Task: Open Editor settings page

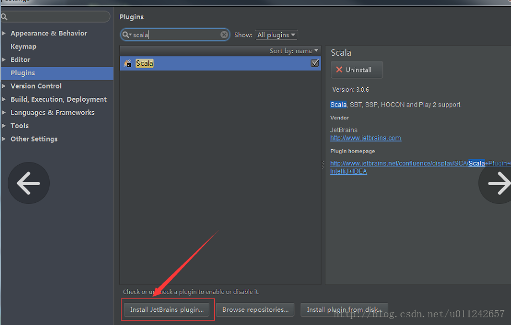Action: 20,60
